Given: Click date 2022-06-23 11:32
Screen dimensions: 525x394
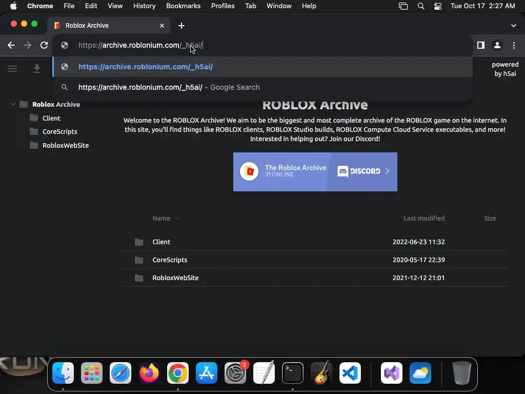Looking at the screenshot, I should click(418, 242).
